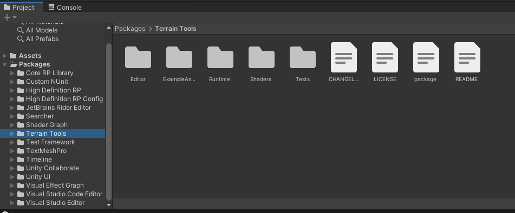Screen dimensions: 515x213
Task: Select the package file icon
Action: [426, 57]
